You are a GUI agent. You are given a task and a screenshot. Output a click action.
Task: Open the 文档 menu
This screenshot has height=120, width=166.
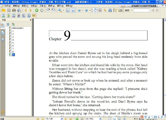click(x=34, y=6)
